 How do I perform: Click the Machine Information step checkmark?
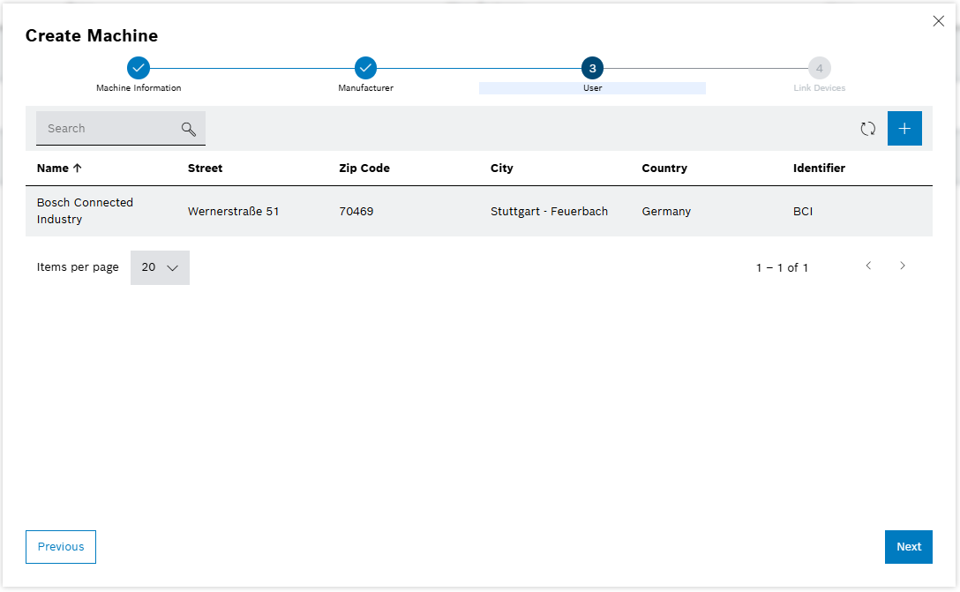tap(139, 68)
